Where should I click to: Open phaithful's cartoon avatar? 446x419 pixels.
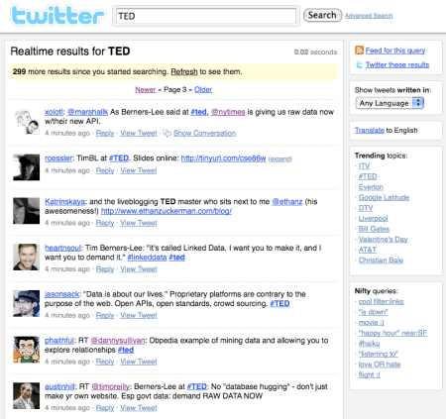[x=27, y=350]
